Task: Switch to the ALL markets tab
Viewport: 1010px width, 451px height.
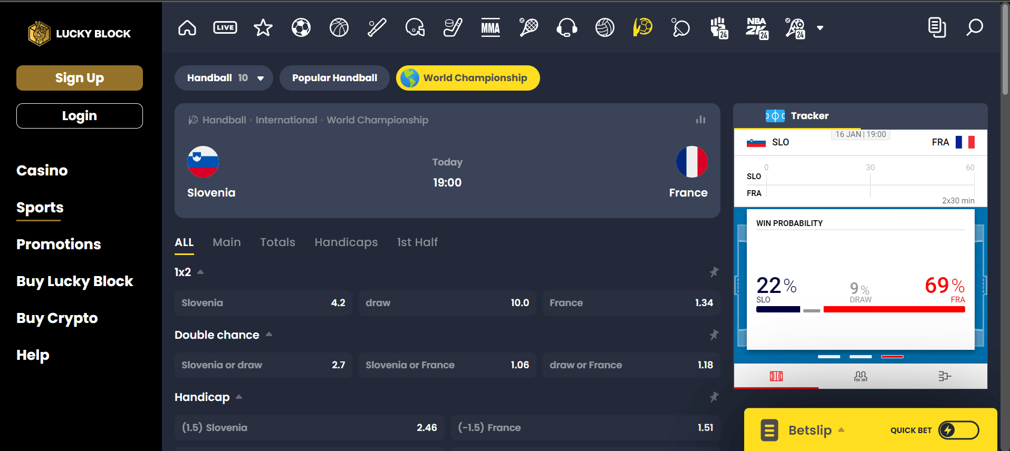Action: click(x=184, y=242)
